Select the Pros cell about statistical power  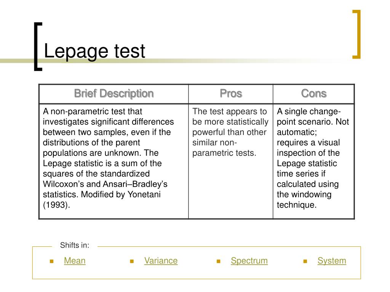[x=230, y=132]
